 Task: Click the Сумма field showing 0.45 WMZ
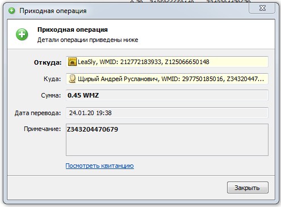tap(167, 95)
